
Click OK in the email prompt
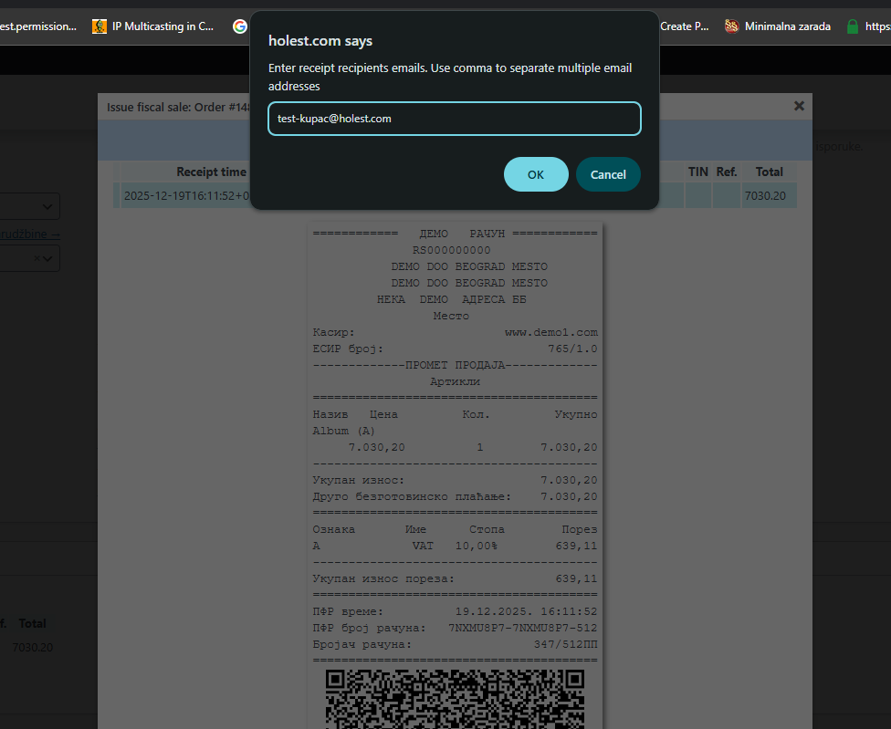point(536,174)
